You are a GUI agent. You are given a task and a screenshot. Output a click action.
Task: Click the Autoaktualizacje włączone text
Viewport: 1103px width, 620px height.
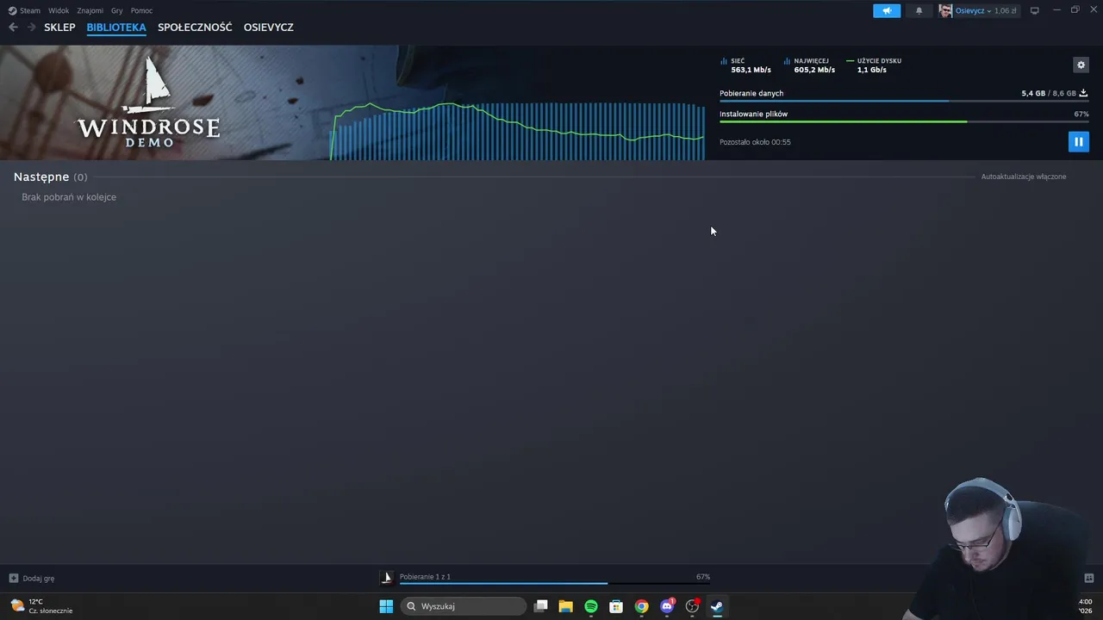1024,177
